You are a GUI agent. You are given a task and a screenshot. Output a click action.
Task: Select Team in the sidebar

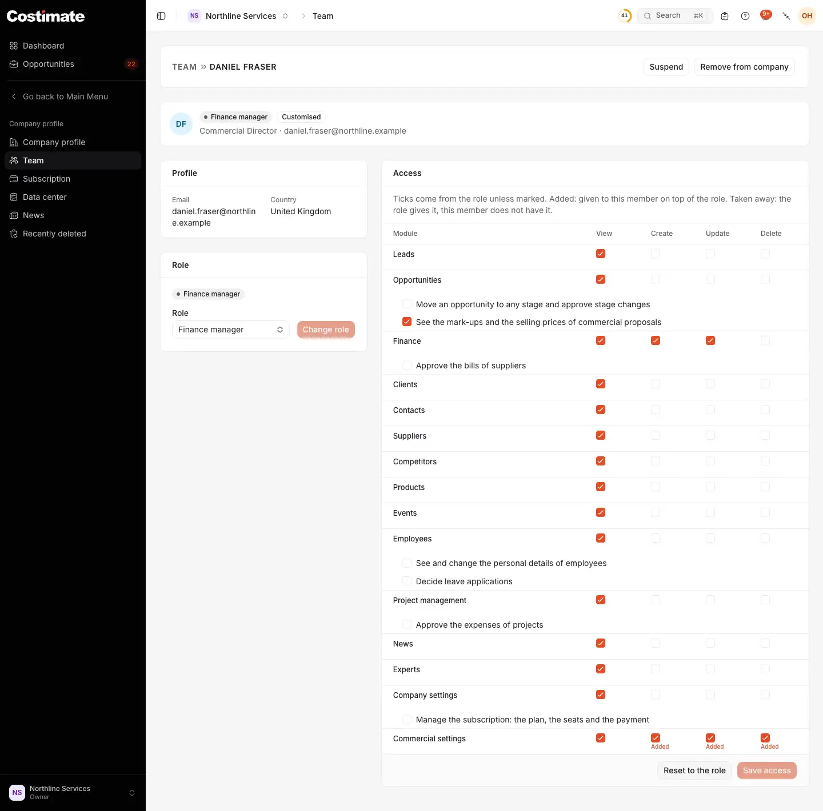(x=73, y=160)
